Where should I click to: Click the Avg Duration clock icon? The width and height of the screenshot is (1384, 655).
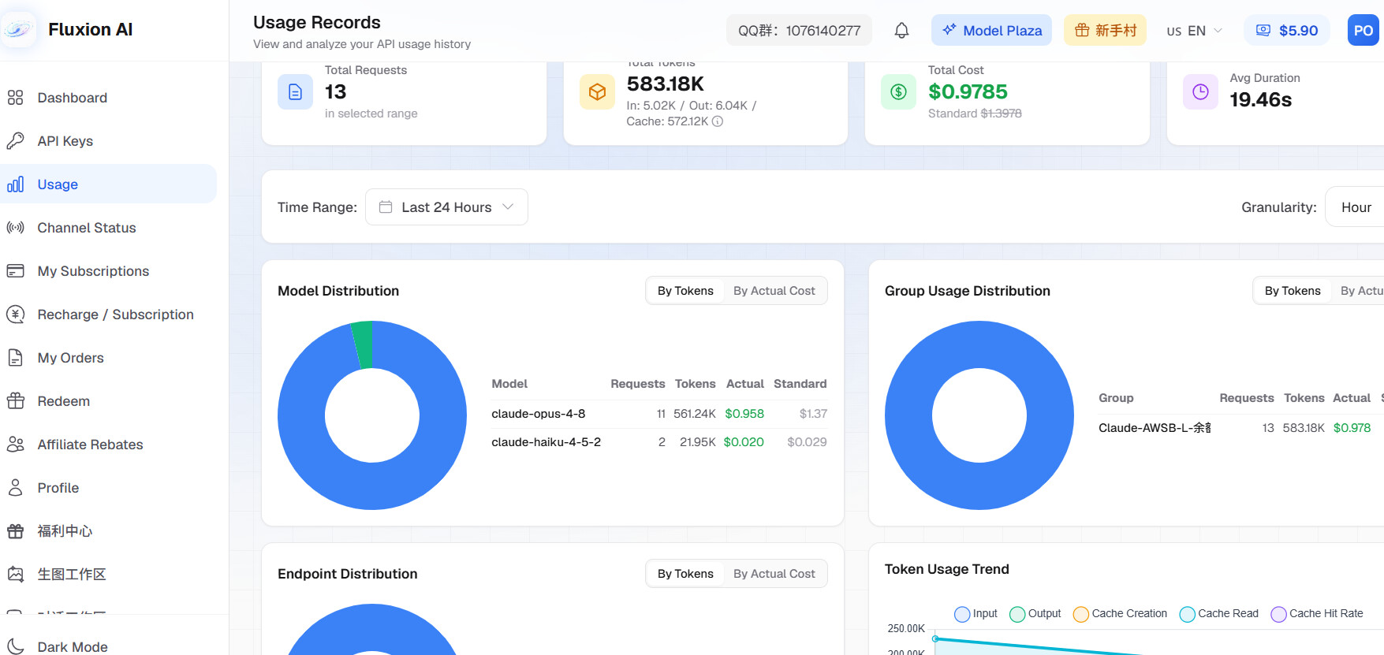(x=1200, y=91)
